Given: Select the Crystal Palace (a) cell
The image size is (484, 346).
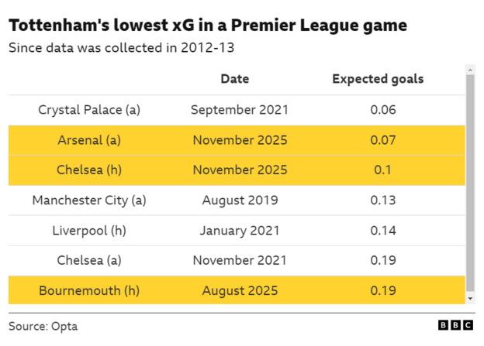Looking at the screenshot, I should coord(89,110).
